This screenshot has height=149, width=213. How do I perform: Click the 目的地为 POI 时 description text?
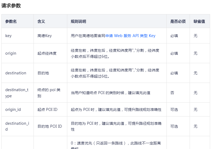[x=116, y=126]
